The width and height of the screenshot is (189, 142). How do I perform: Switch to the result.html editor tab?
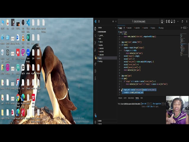click(145, 28)
